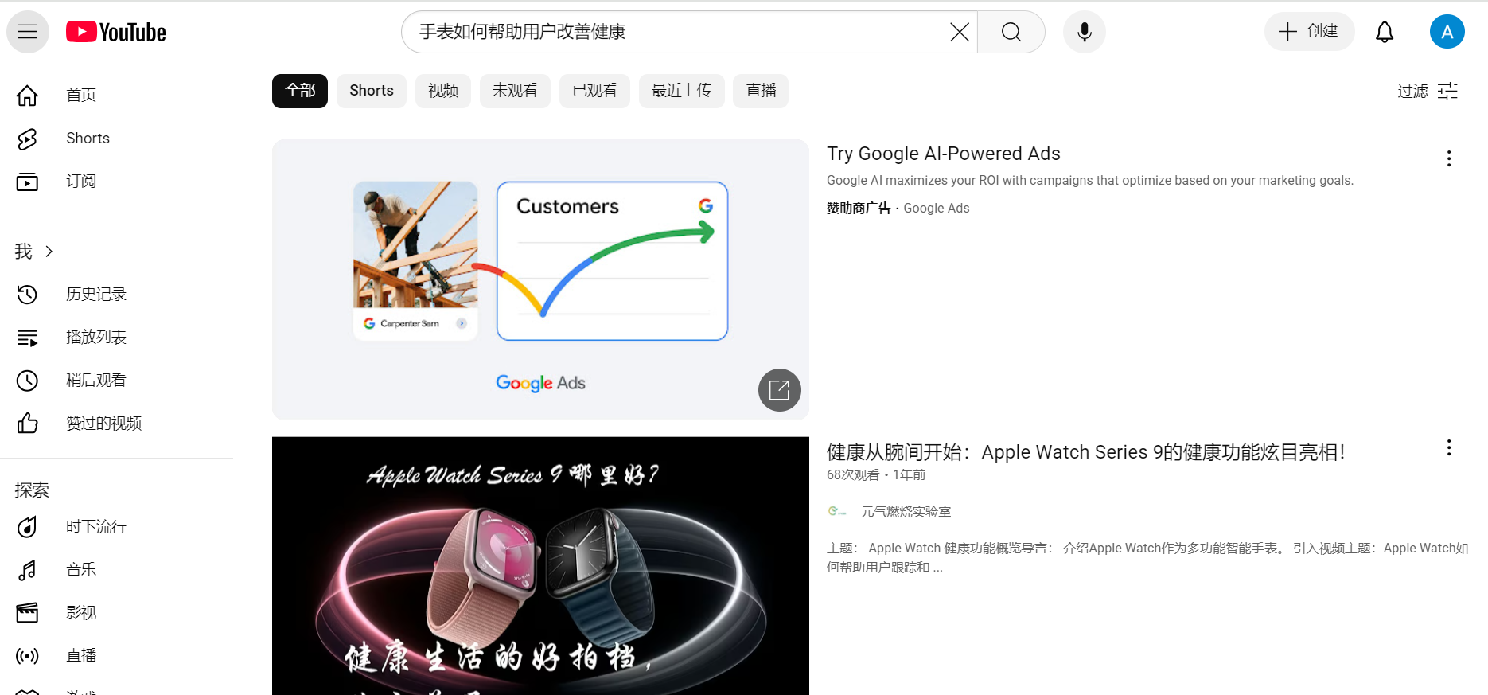Click the ad description about ROI
The image size is (1488, 695).
point(1089,181)
